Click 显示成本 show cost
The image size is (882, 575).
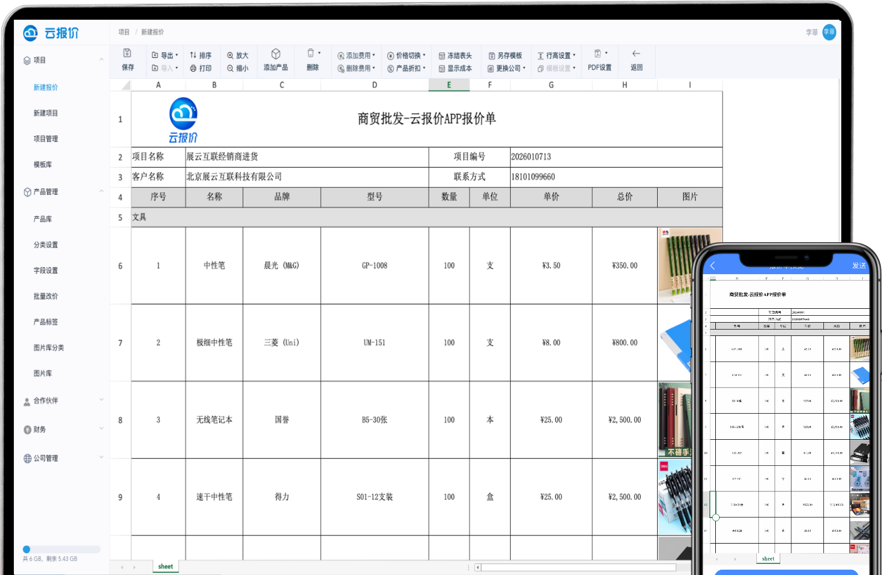point(455,68)
